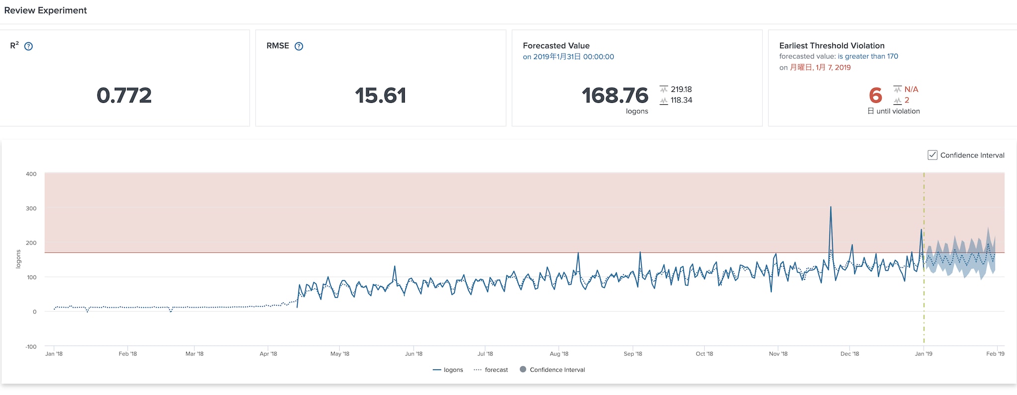Click the Sep '18 x-axis label
The image size is (1017, 395).
tap(633, 354)
